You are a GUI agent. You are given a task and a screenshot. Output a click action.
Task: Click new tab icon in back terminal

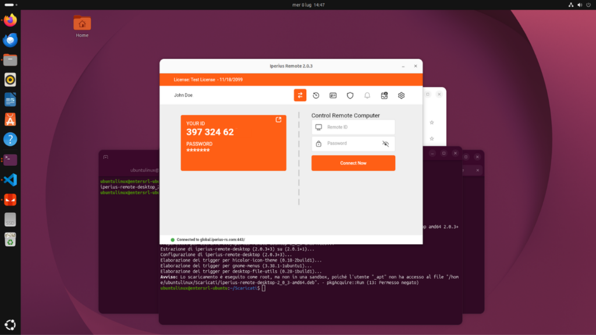click(106, 157)
